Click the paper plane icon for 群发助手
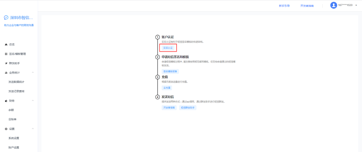The width and height of the screenshot is (362, 152). point(6,63)
